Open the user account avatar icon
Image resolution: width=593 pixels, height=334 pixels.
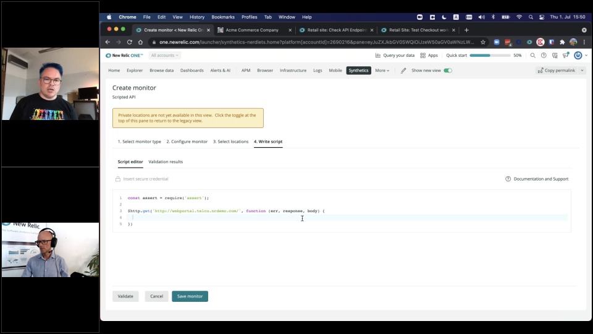point(578,55)
